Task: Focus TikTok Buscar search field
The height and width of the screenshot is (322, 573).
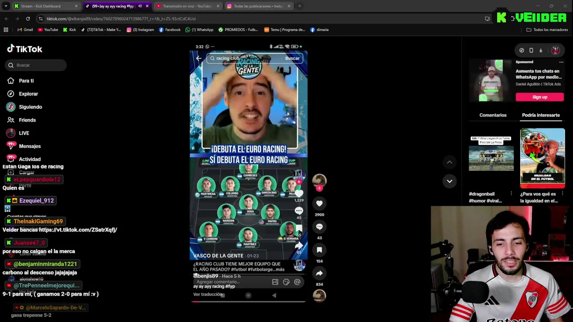Action: 36,65
